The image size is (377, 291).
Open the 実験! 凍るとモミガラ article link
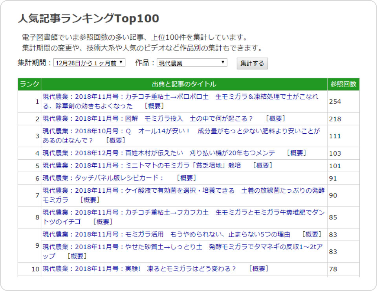(x=139, y=269)
